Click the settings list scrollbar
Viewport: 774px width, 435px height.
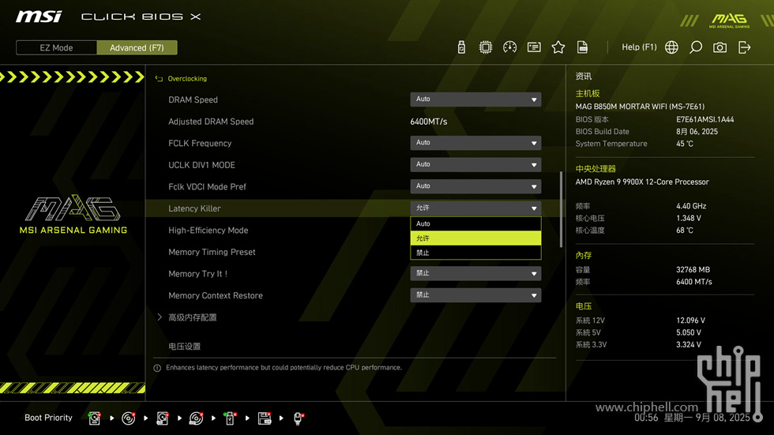tap(561, 209)
